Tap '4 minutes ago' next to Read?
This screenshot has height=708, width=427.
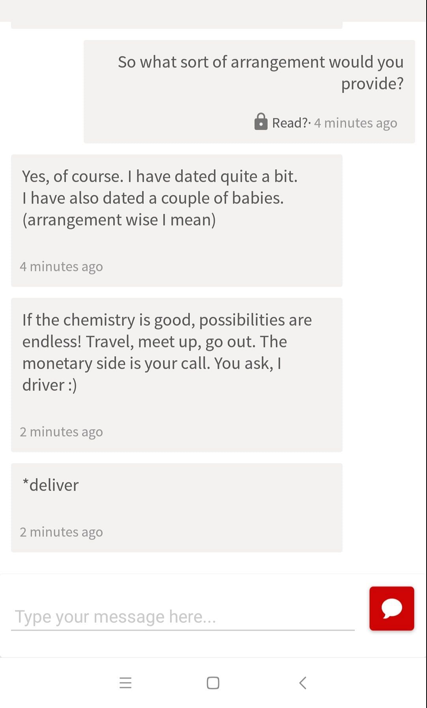click(x=356, y=123)
